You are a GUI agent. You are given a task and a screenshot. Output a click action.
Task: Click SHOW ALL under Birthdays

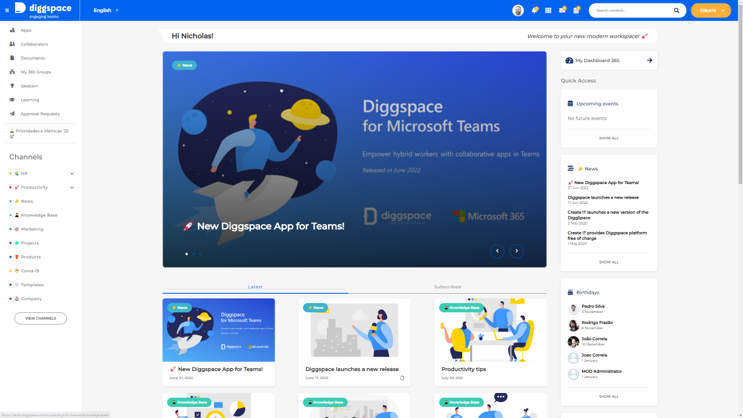tap(609, 397)
